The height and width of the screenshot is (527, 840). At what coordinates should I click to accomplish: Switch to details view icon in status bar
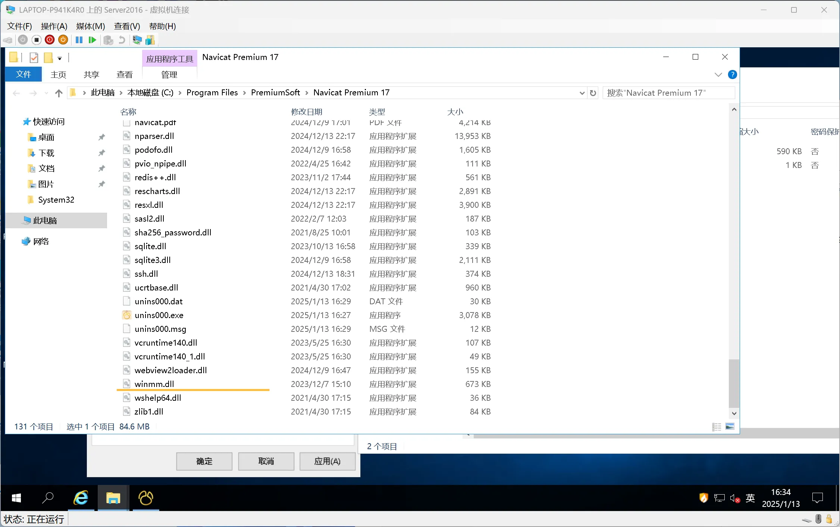pos(717,427)
